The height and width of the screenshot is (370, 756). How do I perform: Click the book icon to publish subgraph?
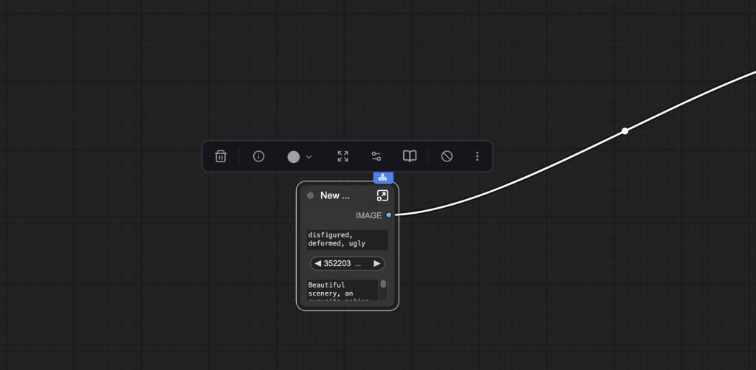(410, 156)
